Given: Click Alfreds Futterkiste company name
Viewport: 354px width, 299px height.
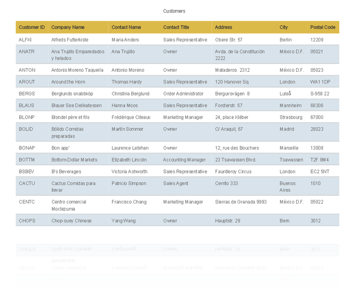Looking at the screenshot, I should coord(70,40).
